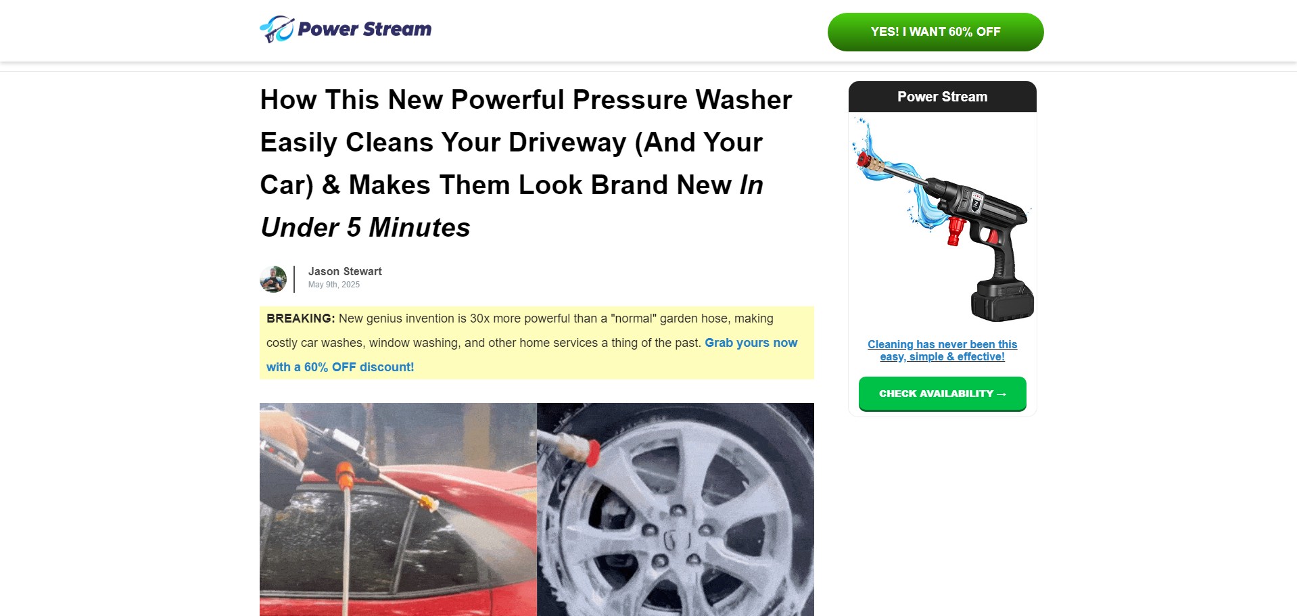Open the Cleaning has never been this easy link
This screenshot has width=1297, height=616.
point(942,350)
